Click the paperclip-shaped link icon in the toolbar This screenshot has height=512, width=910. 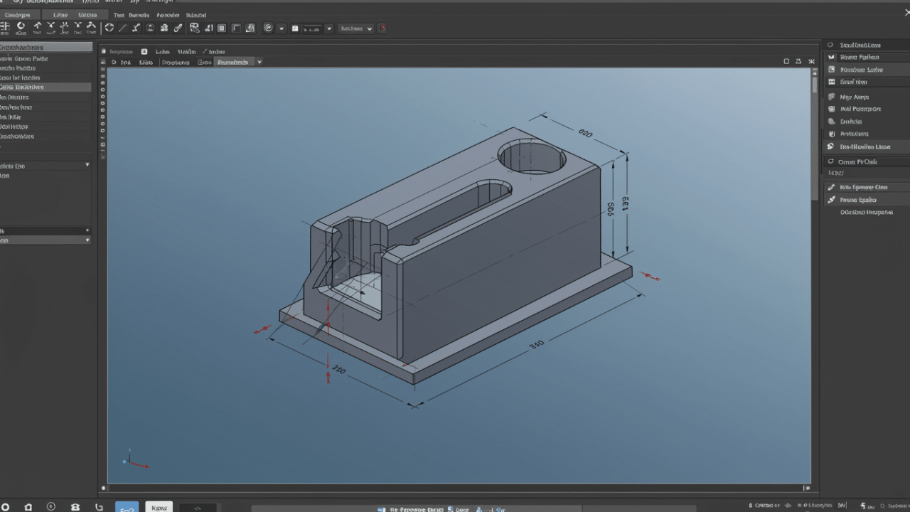(178, 28)
